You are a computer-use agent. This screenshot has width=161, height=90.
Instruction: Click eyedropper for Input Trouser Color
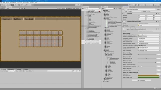(160, 77)
